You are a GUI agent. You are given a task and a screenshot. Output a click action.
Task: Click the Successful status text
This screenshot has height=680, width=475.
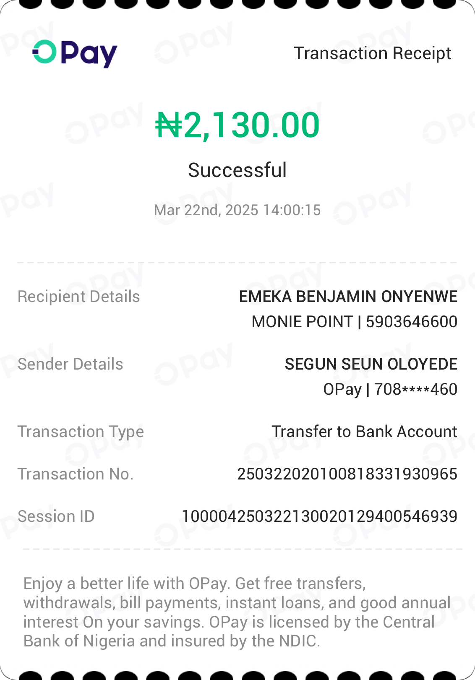click(237, 170)
